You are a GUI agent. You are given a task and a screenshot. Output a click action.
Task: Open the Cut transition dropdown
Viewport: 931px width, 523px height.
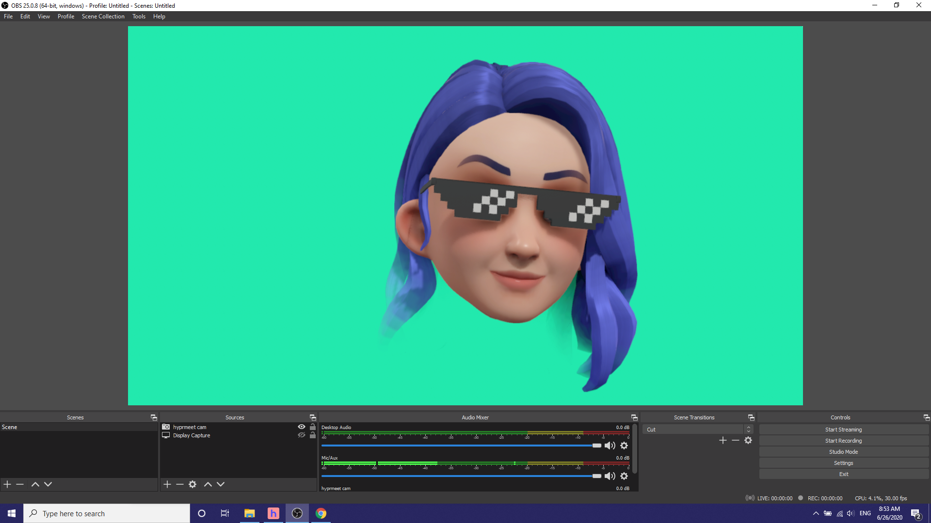(x=693, y=430)
